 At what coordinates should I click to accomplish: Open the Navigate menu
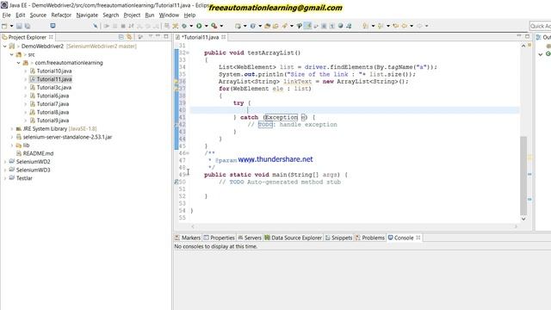(x=87, y=15)
